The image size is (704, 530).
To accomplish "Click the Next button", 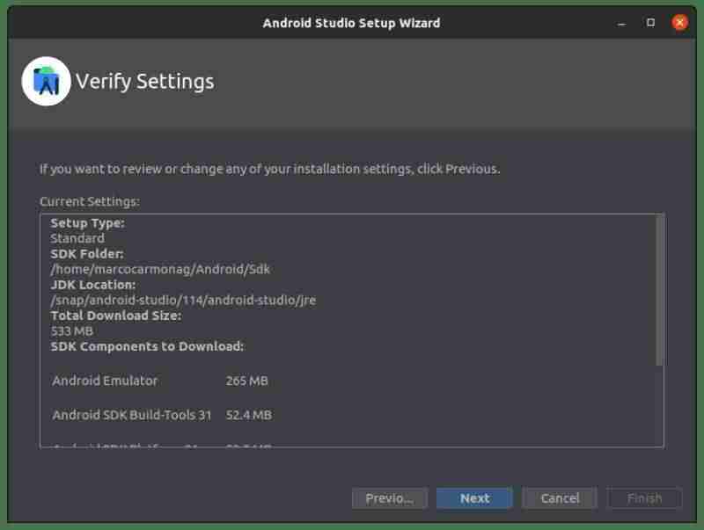I will pos(474,498).
